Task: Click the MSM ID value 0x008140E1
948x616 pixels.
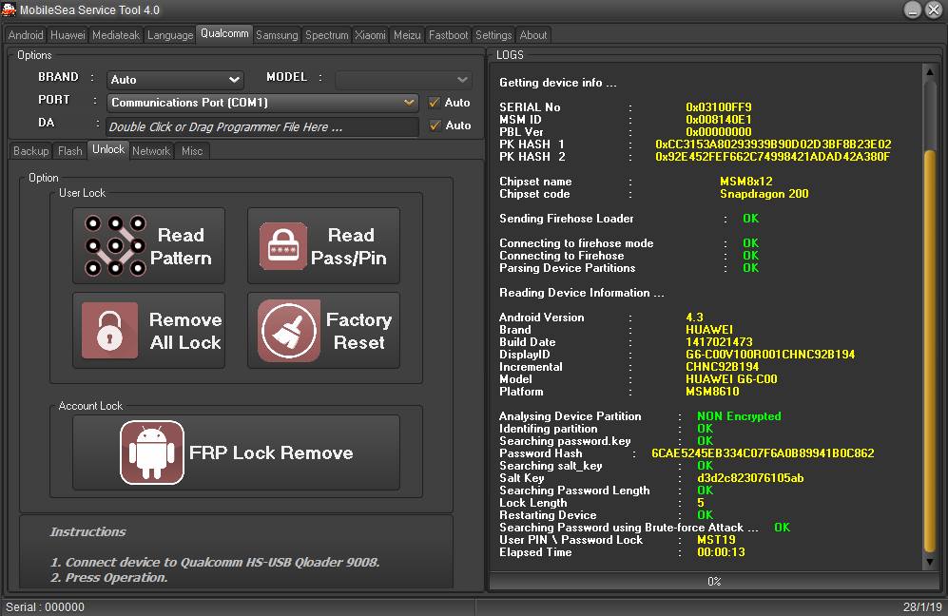Action: [x=718, y=120]
